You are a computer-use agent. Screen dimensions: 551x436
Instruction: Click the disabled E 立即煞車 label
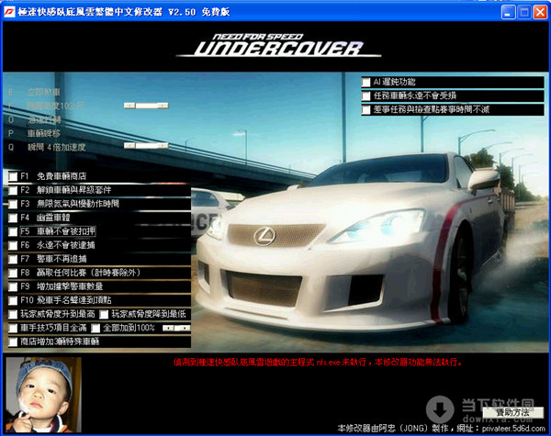click(x=34, y=93)
